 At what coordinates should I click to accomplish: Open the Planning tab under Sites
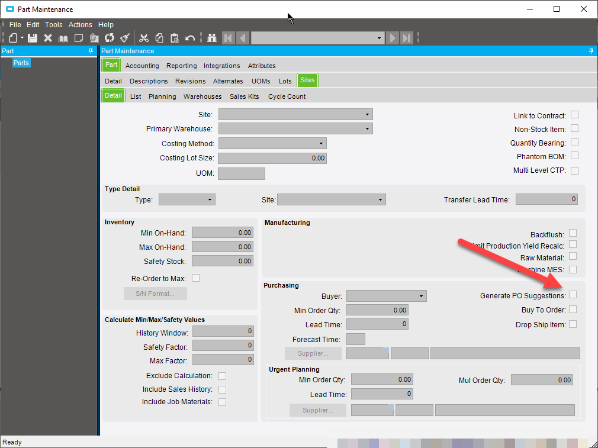click(x=162, y=96)
